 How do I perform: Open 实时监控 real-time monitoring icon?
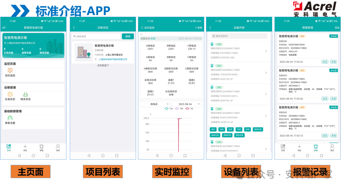pyautogui.click(x=10, y=70)
